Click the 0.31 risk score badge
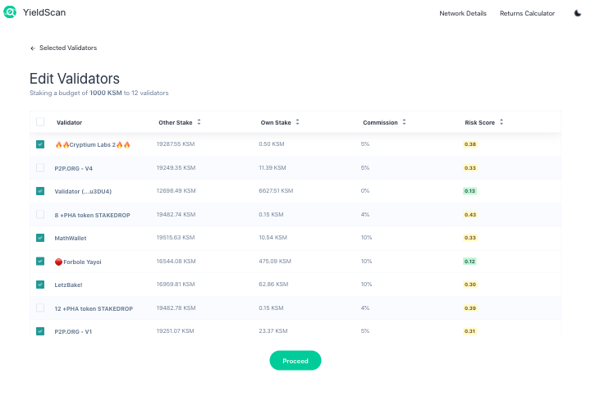 coord(470,331)
